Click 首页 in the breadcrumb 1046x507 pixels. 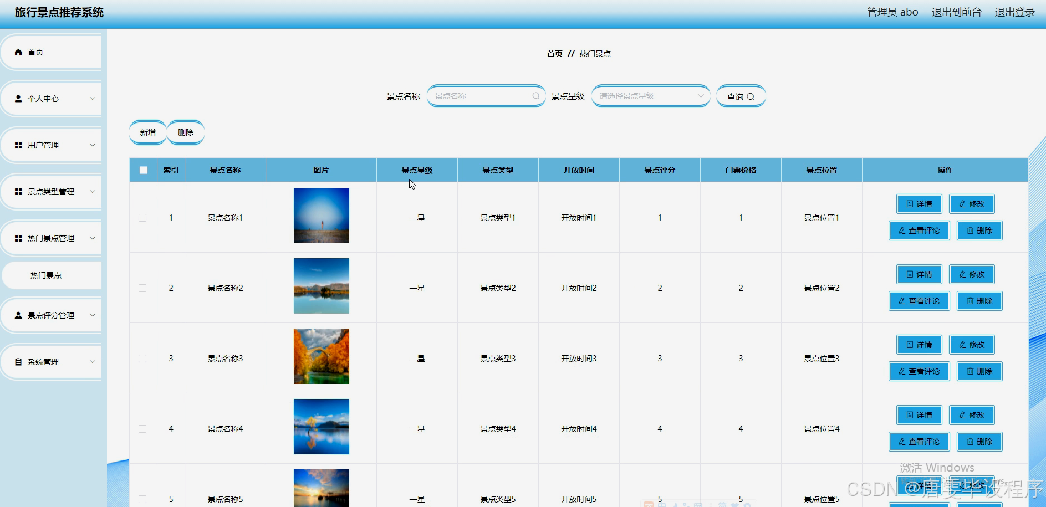click(x=554, y=54)
